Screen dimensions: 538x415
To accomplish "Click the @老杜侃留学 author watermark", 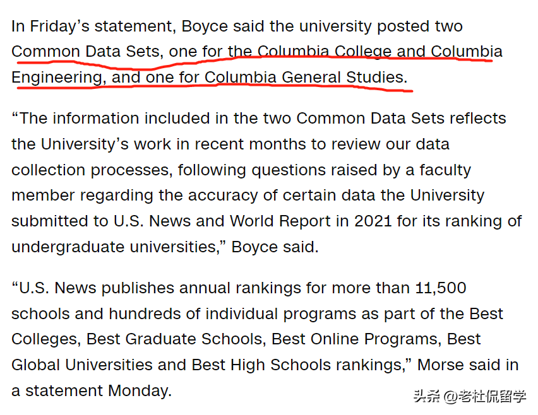I will point(485,396).
